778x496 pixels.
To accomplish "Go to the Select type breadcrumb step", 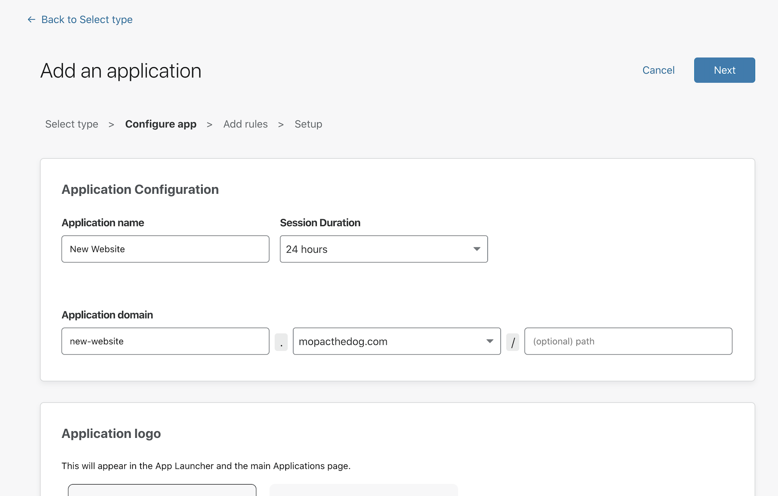I will (72, 124).
